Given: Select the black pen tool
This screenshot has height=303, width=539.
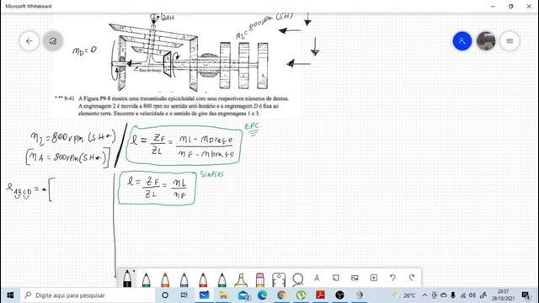Looking at the screenshot, I should pos(127,279).
